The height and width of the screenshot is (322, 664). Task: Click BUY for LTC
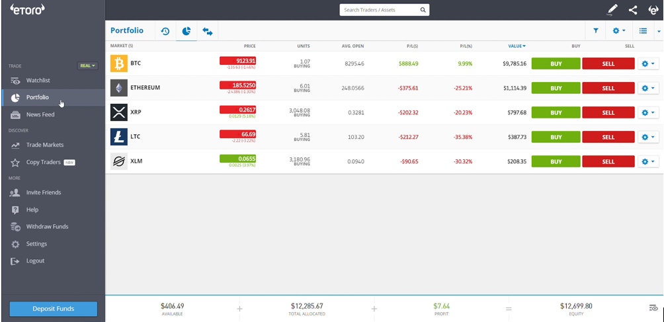click(x=556, y=137)
